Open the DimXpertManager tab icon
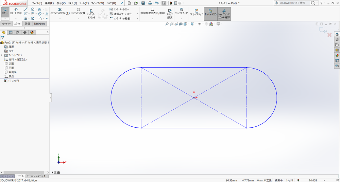Image resolution: width=340 pixels, height=182 pixels. coord(25,32)
